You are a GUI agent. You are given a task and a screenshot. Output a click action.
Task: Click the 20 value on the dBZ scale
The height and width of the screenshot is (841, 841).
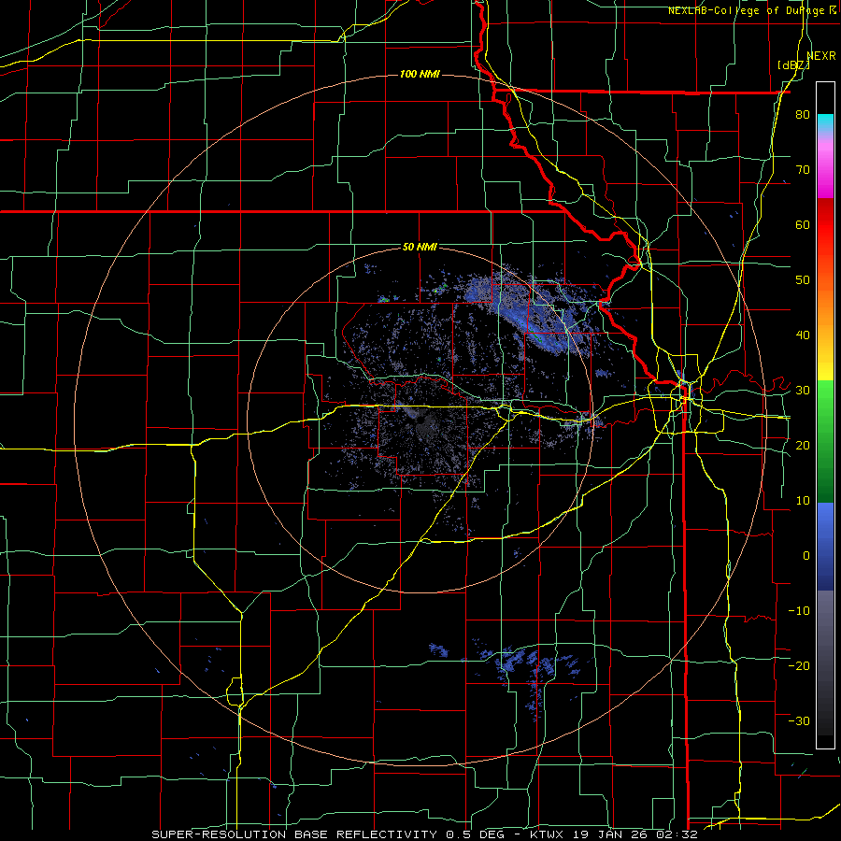coord(803,445)
